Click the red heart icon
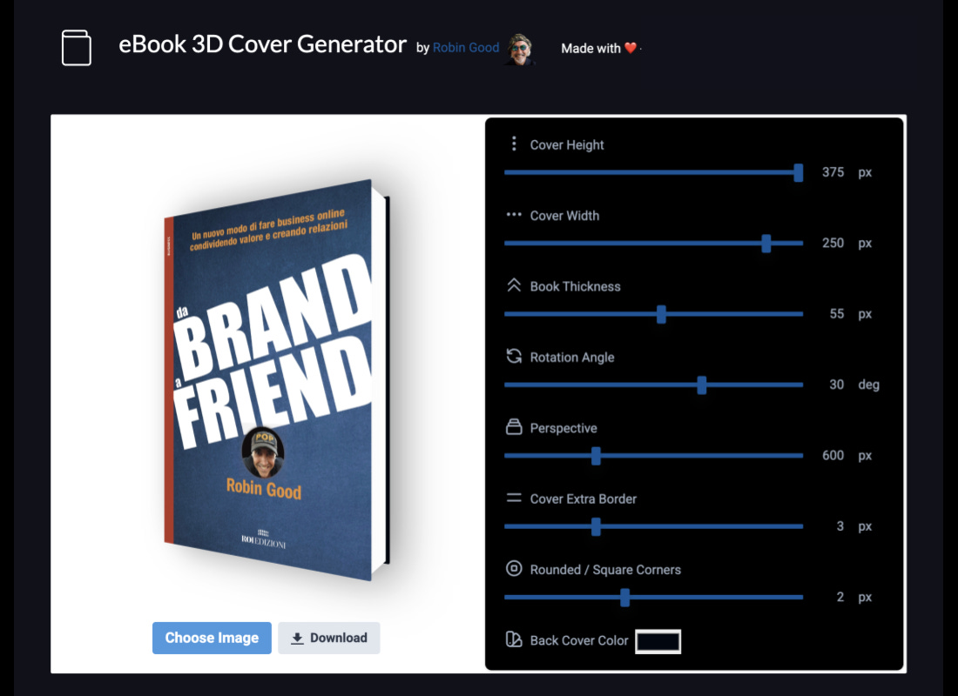This screenshot has width=958, height=696. [631, 48]
